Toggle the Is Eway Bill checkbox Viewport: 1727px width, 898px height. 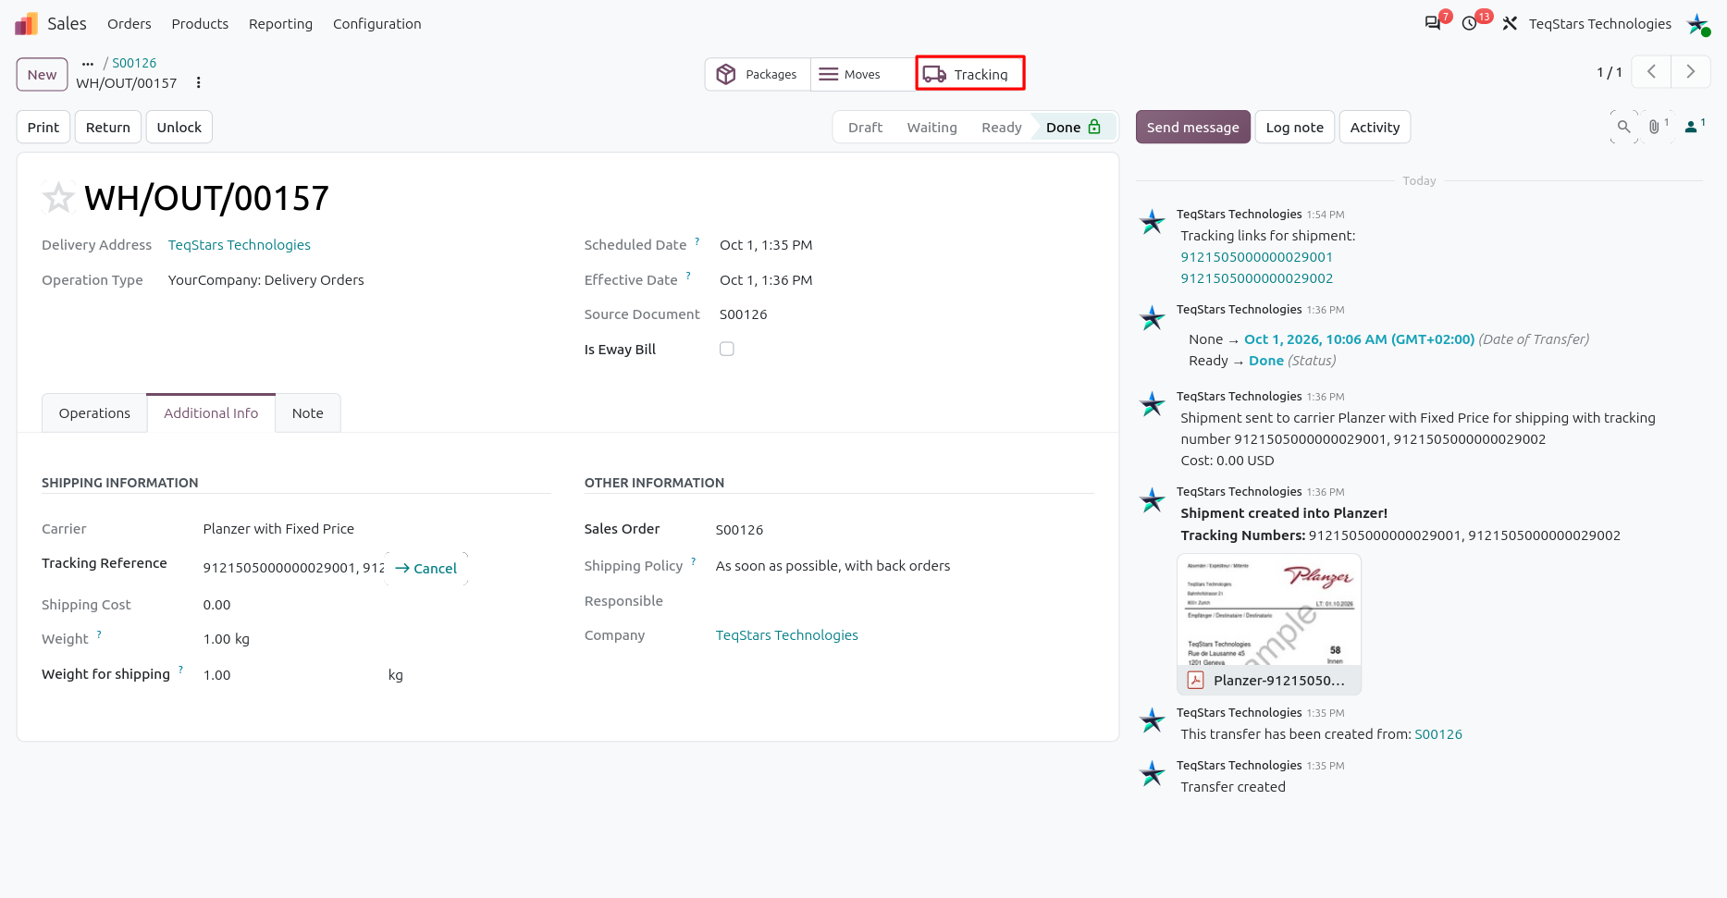[727, 349]
